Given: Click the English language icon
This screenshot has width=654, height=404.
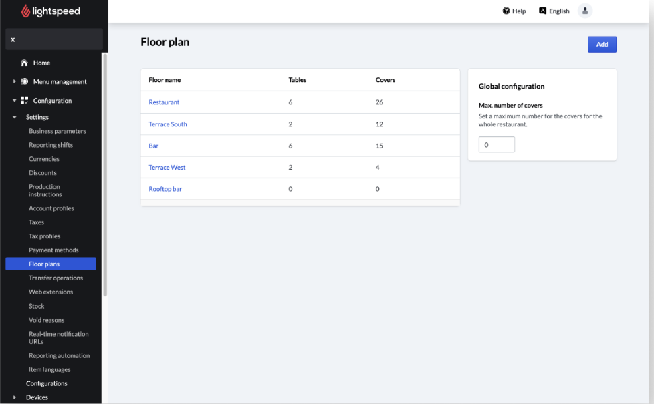Looking at the screenshot, I should (543, 11).
